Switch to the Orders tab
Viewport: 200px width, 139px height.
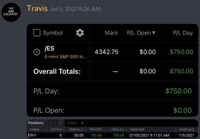point(72,123)
